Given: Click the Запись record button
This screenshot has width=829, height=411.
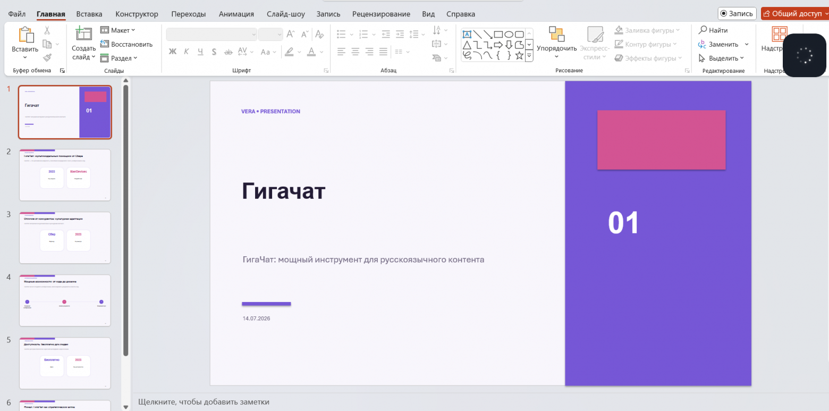Looking at the screenshot, I should (737, 14).
